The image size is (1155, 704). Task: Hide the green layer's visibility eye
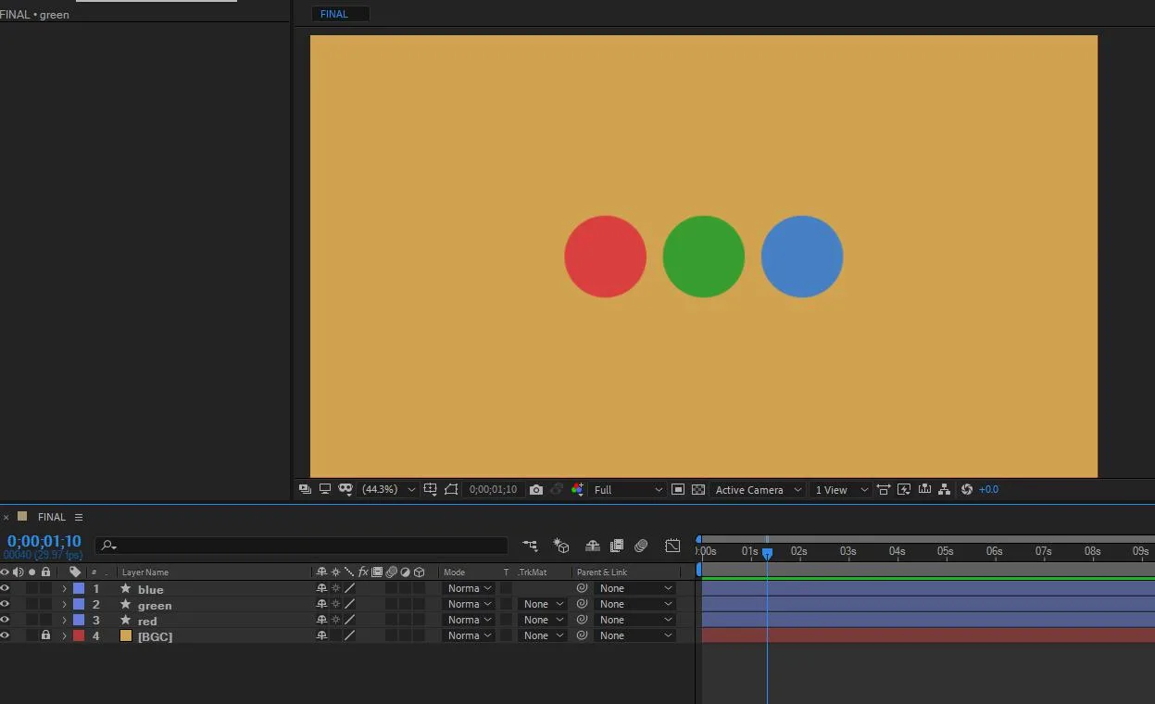5,604
